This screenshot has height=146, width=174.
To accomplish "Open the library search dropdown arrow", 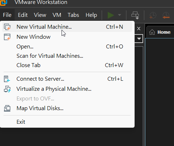I will [139, 39].
